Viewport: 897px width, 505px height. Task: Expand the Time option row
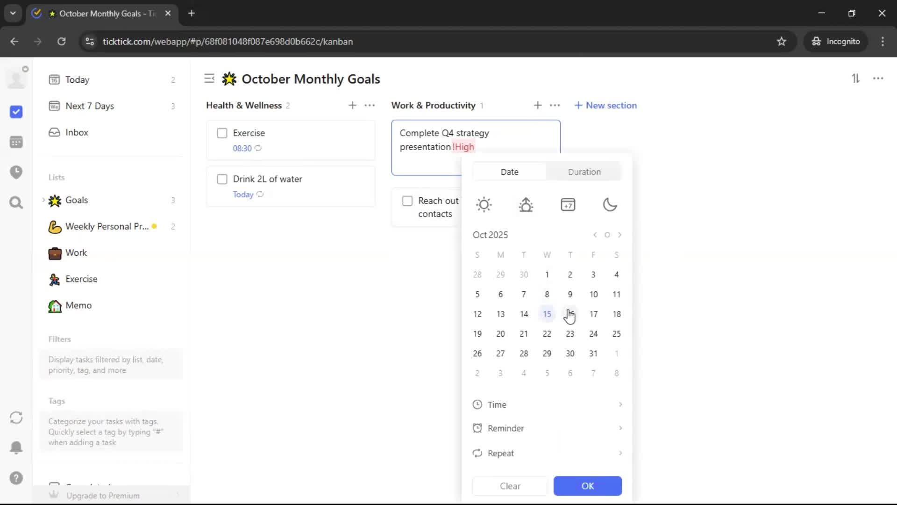[x=547, y=404]
